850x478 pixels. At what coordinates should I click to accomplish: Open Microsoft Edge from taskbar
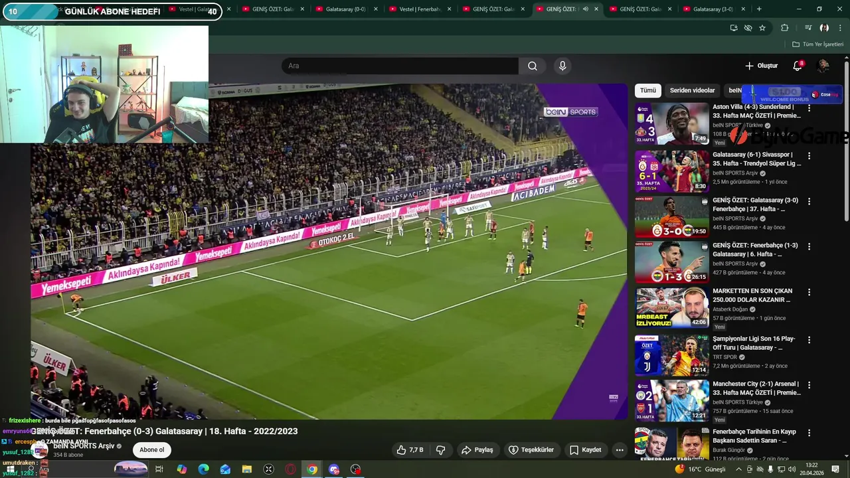204,469
